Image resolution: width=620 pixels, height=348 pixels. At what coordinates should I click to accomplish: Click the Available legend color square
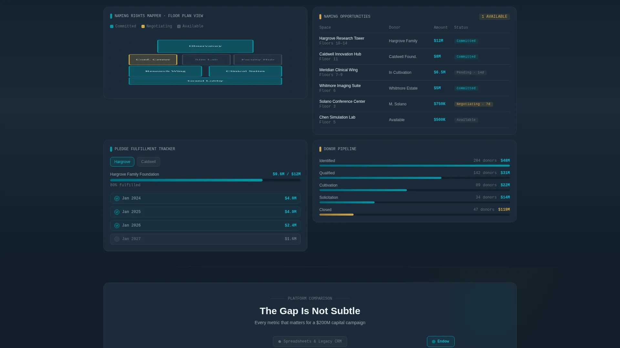coord(179,26)
